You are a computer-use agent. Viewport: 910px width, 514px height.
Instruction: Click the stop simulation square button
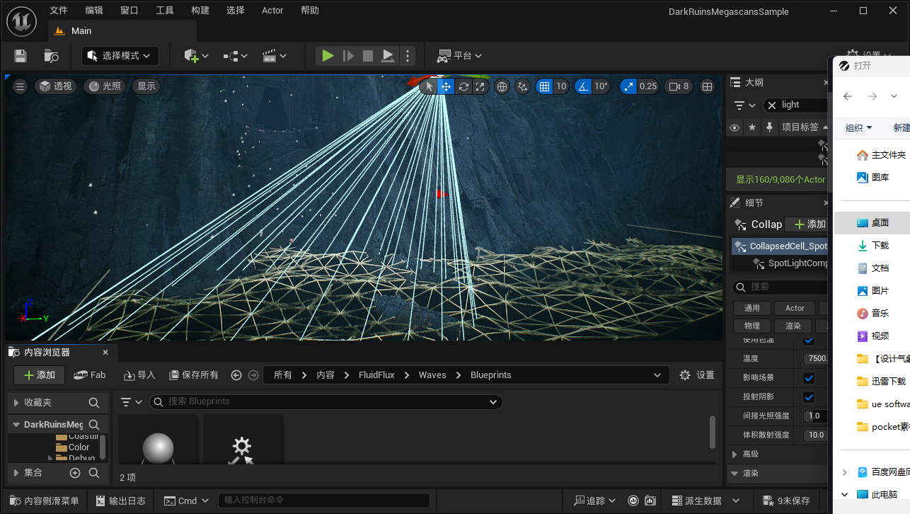[x=368, y=56]
